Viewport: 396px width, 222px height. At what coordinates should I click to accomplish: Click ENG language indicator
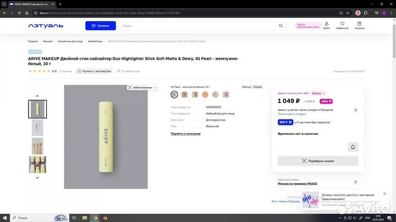click(x=368, y=218)
